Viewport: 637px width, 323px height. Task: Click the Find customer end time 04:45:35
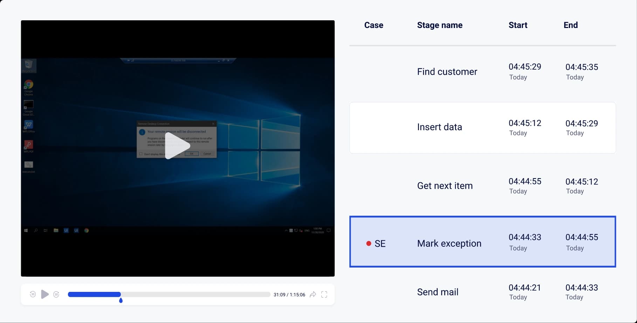582,67
